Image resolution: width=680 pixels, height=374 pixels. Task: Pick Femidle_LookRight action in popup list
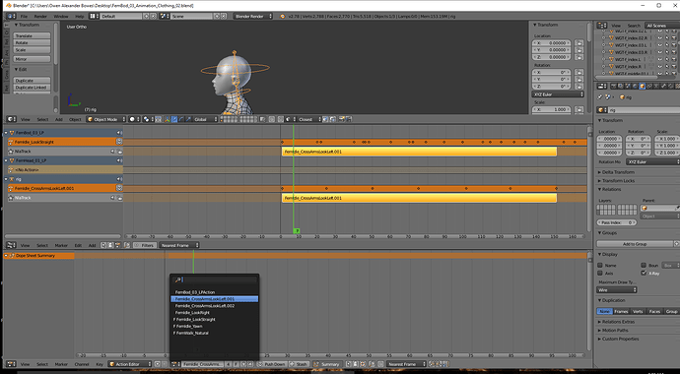tap(192, 313)
